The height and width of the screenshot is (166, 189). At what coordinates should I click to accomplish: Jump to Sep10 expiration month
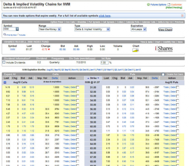coord(57,70)
